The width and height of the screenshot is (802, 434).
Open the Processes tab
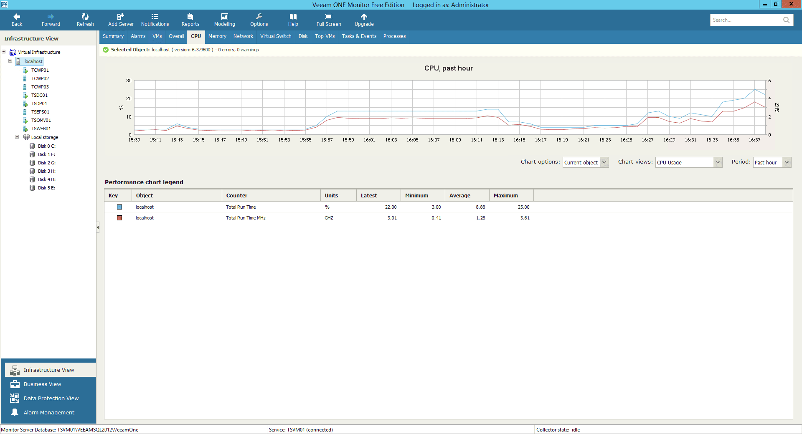pyautogui.click(x=394, y=36)
